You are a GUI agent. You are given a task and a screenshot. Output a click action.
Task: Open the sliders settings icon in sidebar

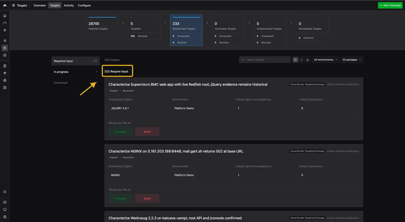click(5, 192)
